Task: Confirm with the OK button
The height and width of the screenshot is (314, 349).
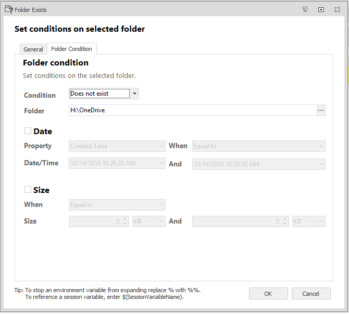Action: pos(268,294)
